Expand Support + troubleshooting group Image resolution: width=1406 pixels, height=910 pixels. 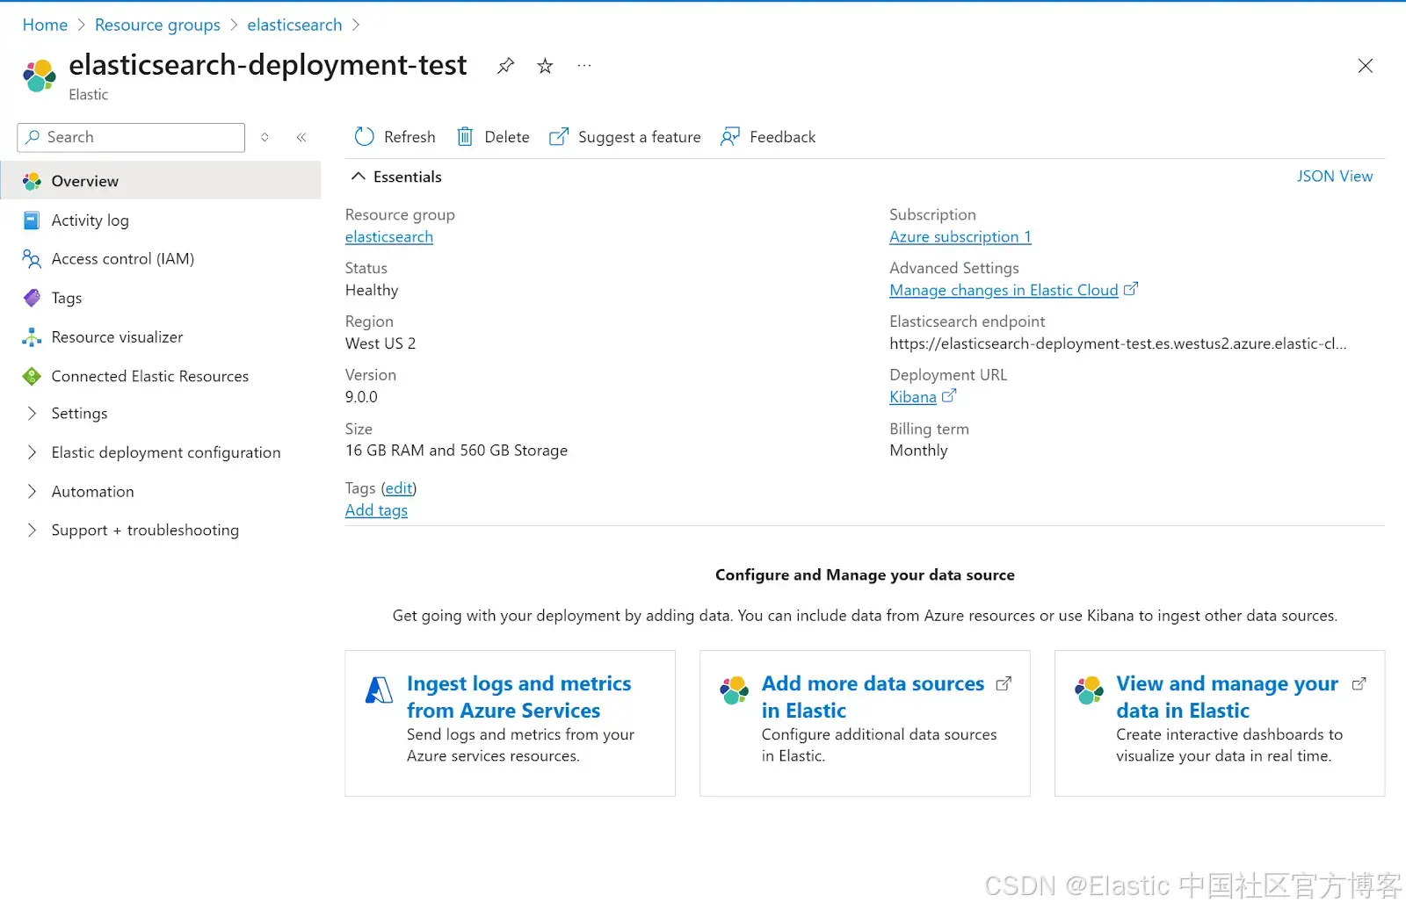tap(32, 530)
